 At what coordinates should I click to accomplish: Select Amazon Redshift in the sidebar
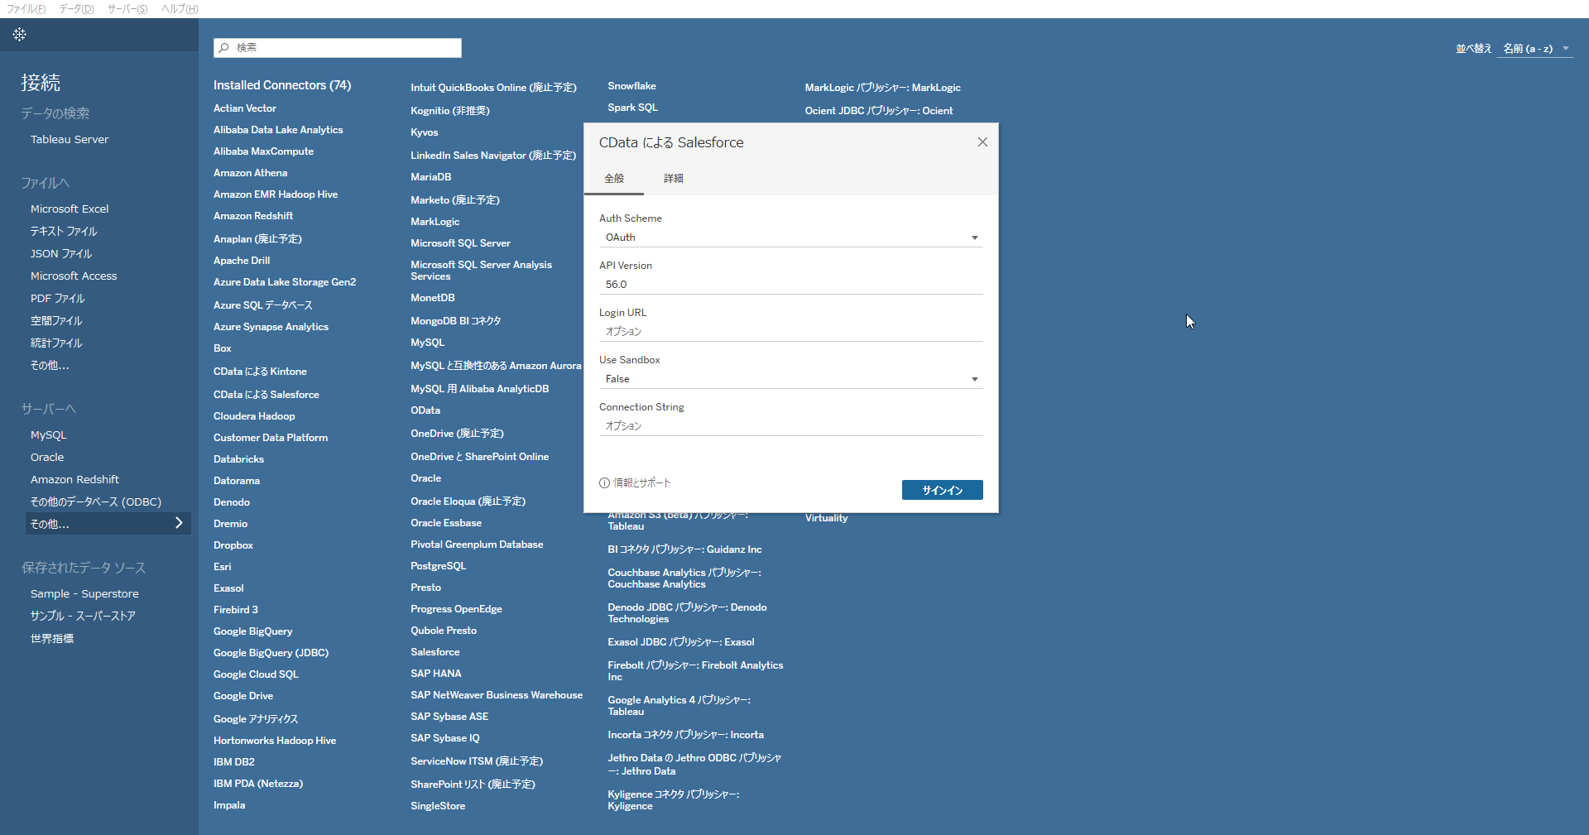[74, 480]
